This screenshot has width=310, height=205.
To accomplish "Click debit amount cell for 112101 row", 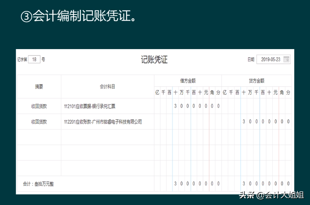I will pos(188,106).
